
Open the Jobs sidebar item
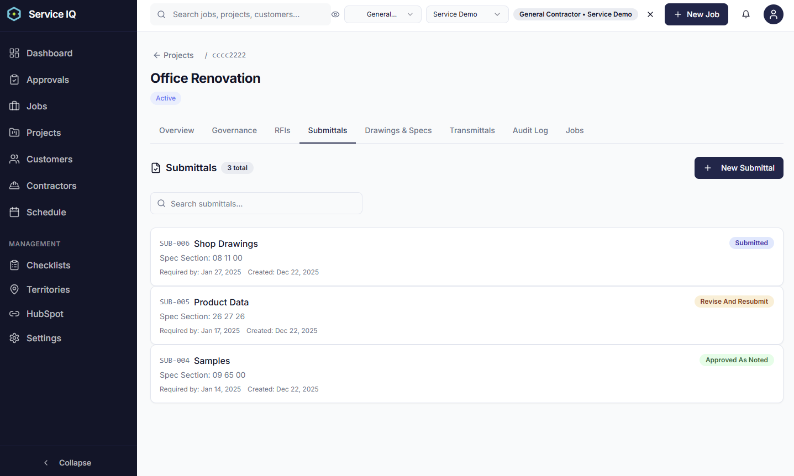[69, 106]
